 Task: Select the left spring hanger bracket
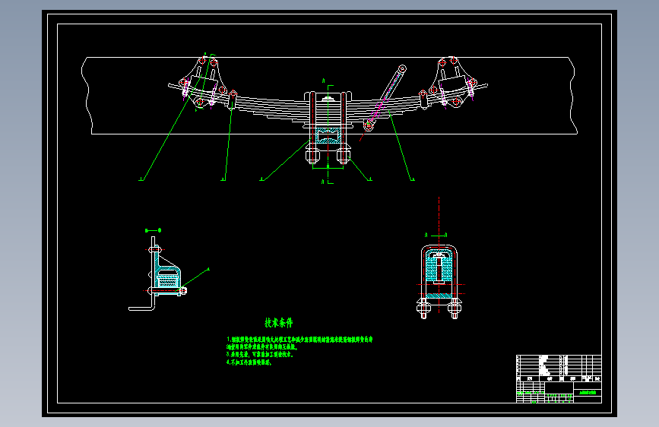click(x=203, y=82)
